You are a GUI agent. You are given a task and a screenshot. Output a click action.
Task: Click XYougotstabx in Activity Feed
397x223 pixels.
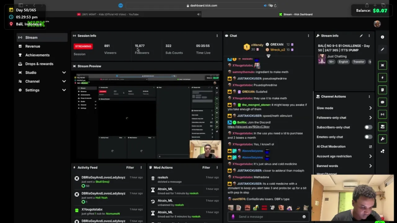(92, 209)
